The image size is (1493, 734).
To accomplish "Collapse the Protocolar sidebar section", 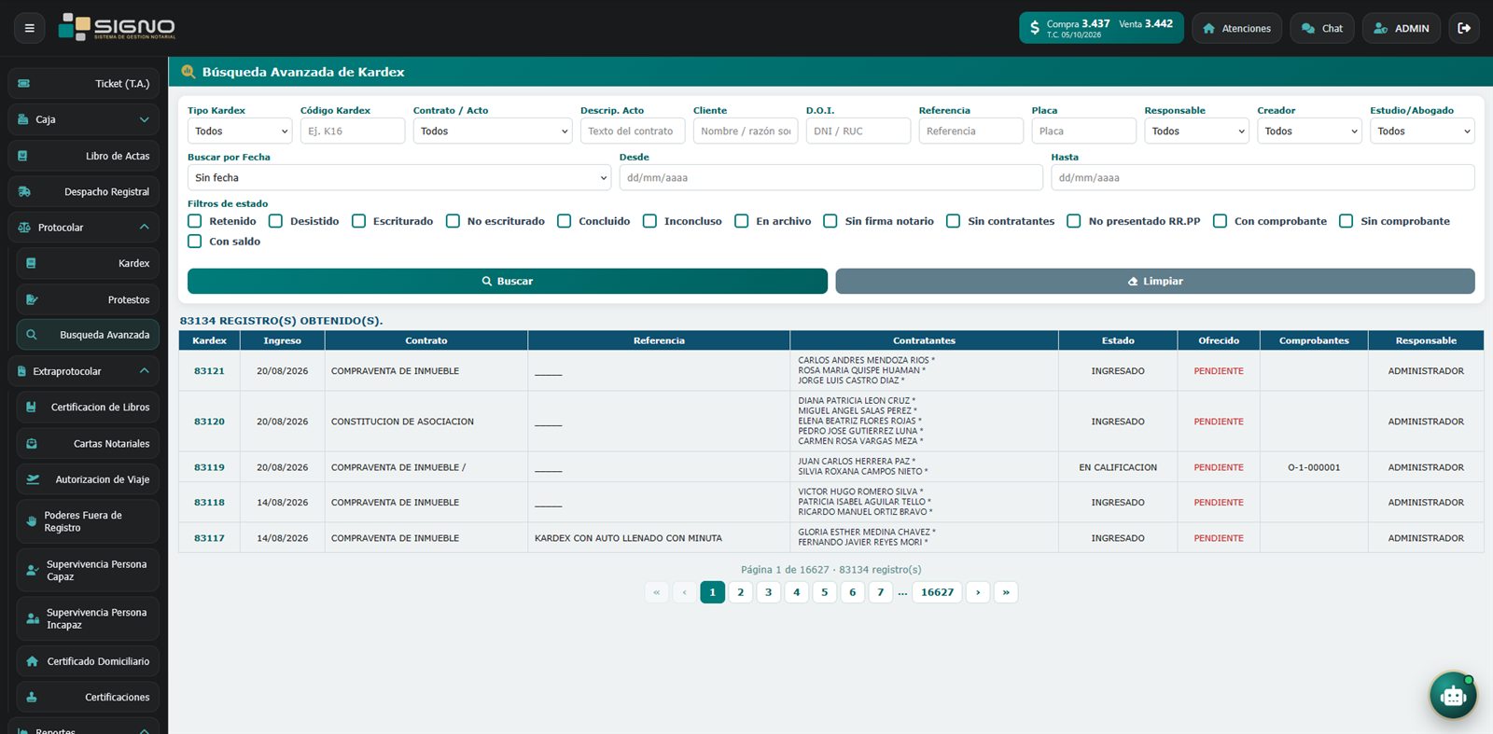I will tap(83, 228).
